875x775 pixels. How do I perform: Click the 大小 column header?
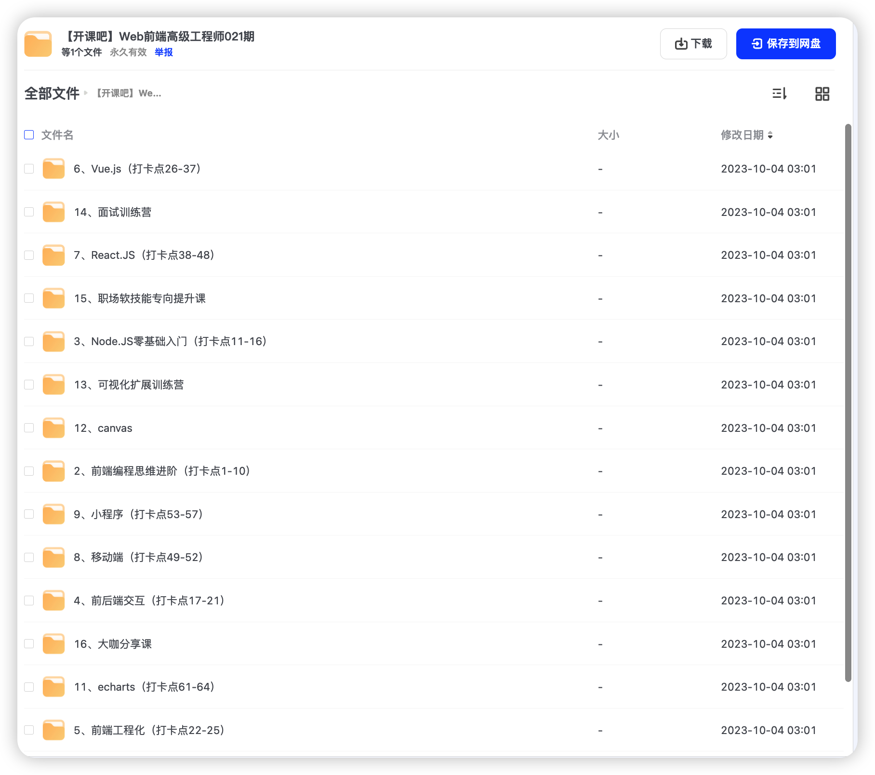click(x=608, y=135)
